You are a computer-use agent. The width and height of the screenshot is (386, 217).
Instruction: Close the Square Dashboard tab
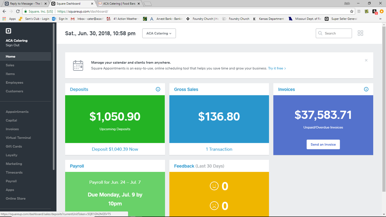tap(92, 4)
